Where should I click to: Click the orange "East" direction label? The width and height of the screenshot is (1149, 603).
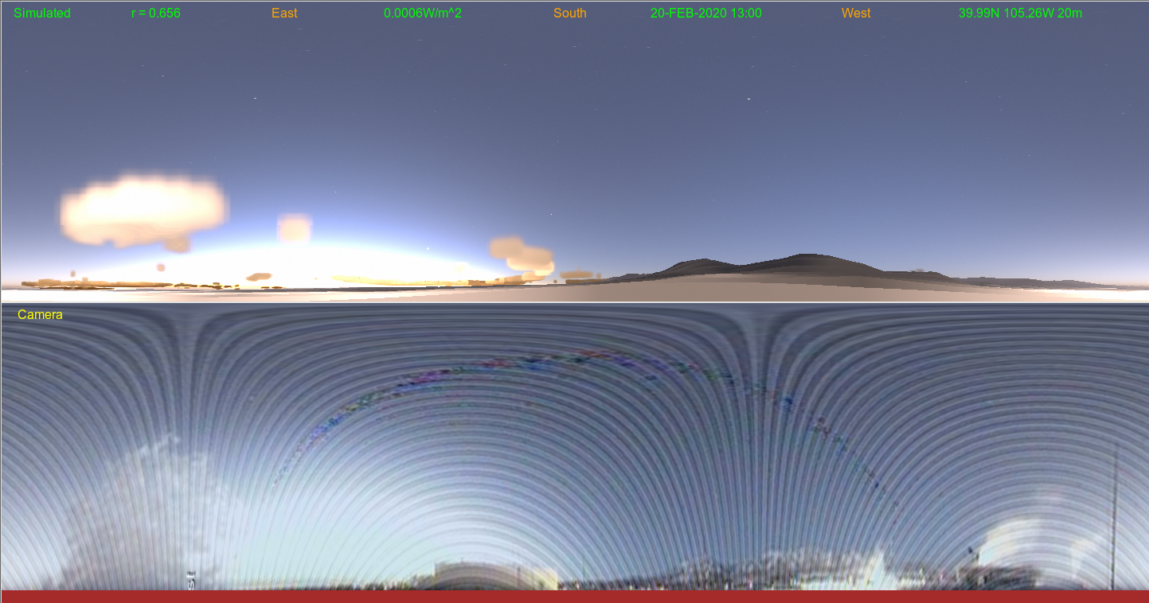(284, 14)
